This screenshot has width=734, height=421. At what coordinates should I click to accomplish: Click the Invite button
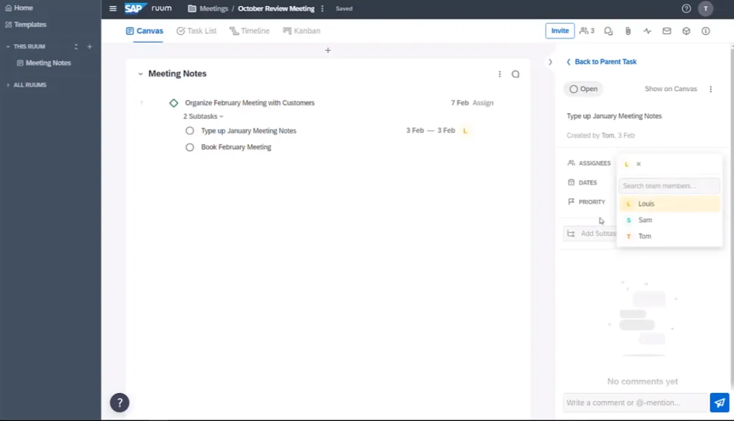(x=560, y=31)
